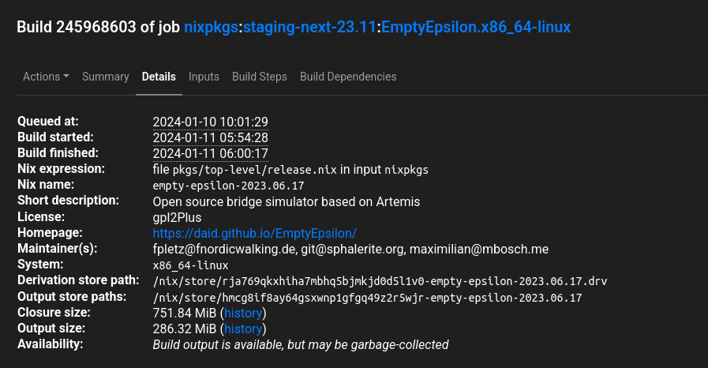Open Output size history link
708x368 pixels.
click(243, 329)
